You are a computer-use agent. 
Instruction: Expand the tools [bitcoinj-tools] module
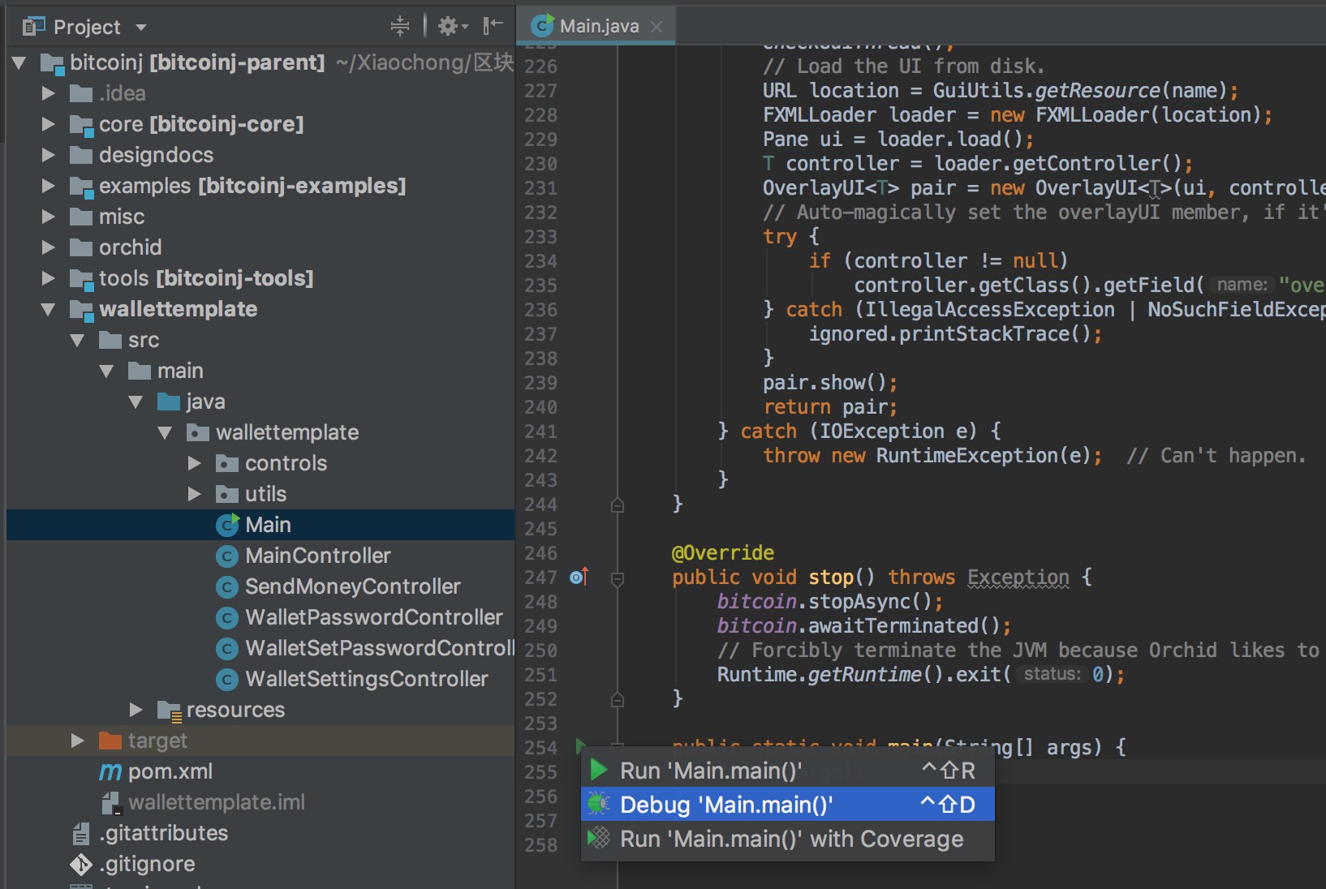(48, 278)
